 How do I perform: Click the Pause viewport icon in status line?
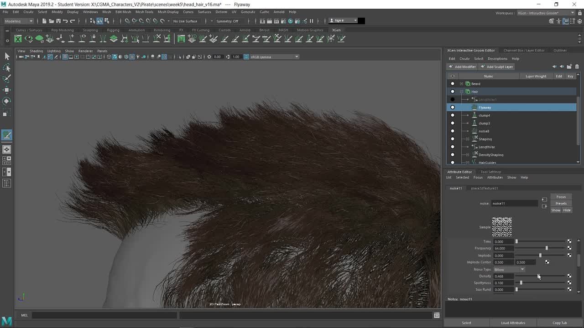click(312, 21)
